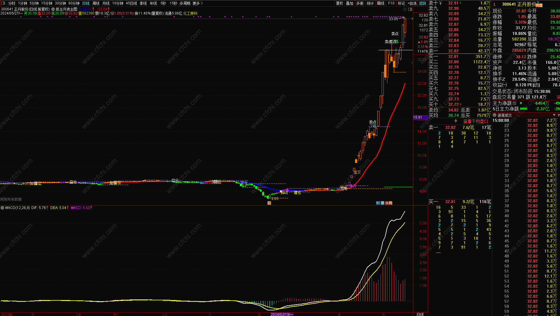Click the 买一 price 32.81 in order book

pos(453,56)
